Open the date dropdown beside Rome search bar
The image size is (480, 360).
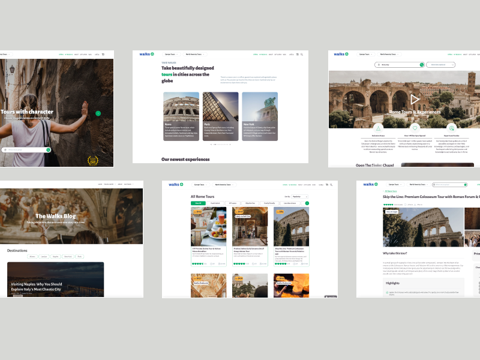click(440, 64)
